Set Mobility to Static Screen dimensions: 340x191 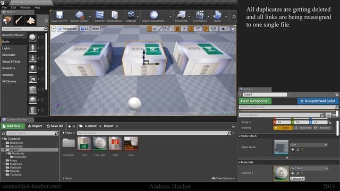(283, 128)
